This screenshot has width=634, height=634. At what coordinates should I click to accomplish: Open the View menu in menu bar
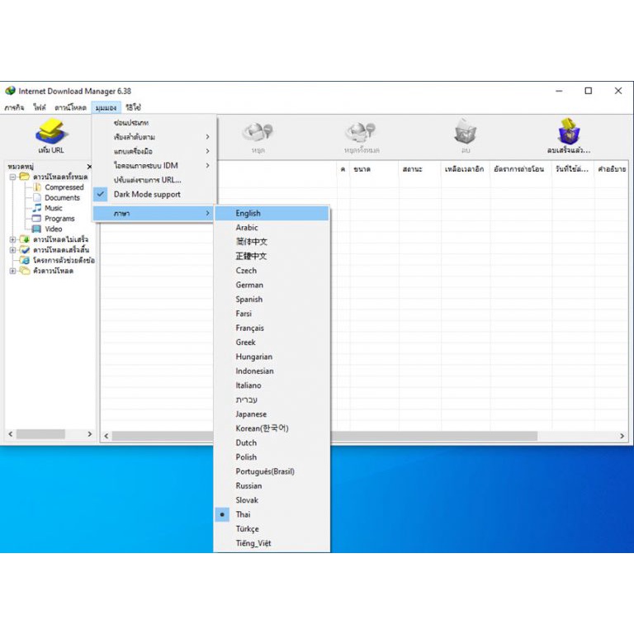coord(106,107)
